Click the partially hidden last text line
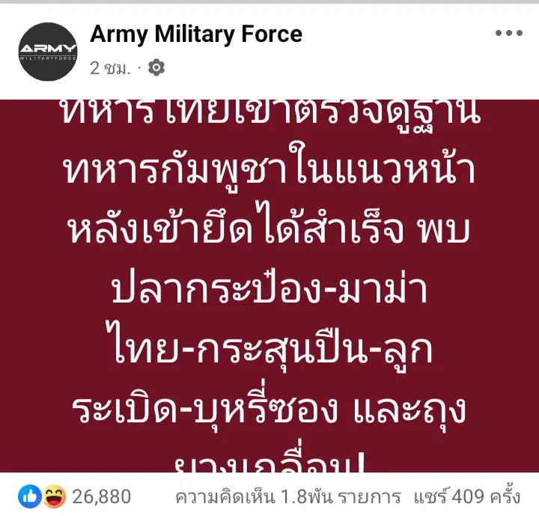The image size is (539, 516). pyautogui.click(x=269, y=457)
